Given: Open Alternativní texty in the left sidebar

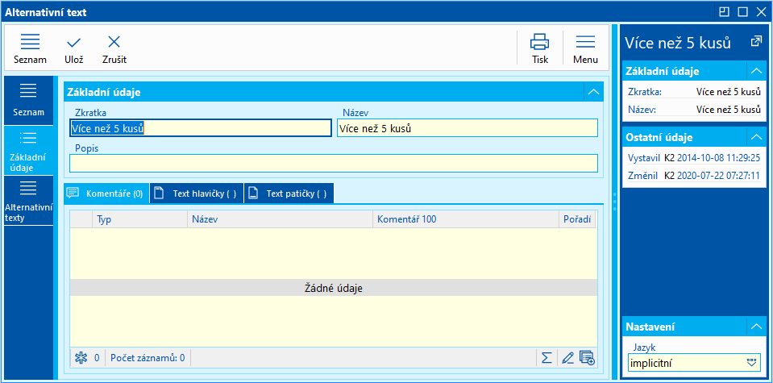Looking at the screenshot, I should pyautogui.click(x=28, y=201).
